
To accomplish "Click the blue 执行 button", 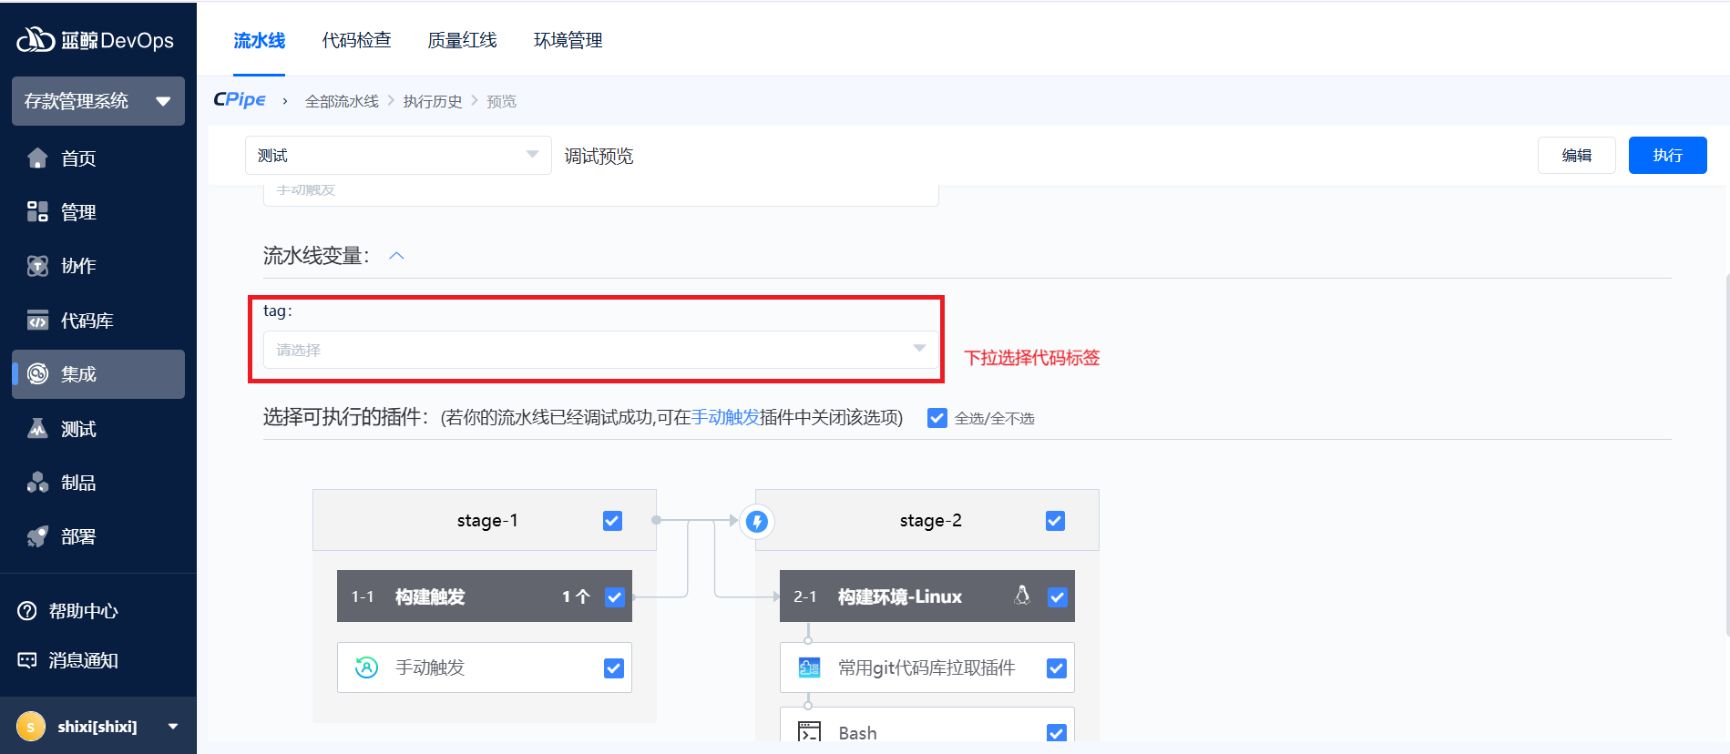I will coord(1666,156).
